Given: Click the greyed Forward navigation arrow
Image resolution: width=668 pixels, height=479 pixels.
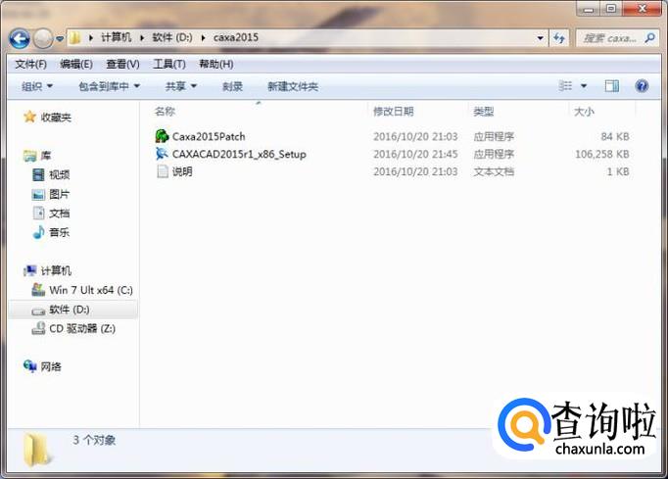Looking at the screenshot, I should tap(42, 39).
